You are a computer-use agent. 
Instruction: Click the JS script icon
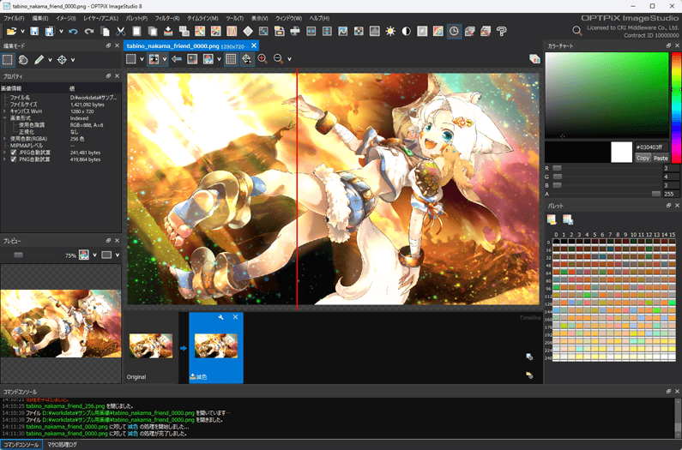[x=438, y=32]
